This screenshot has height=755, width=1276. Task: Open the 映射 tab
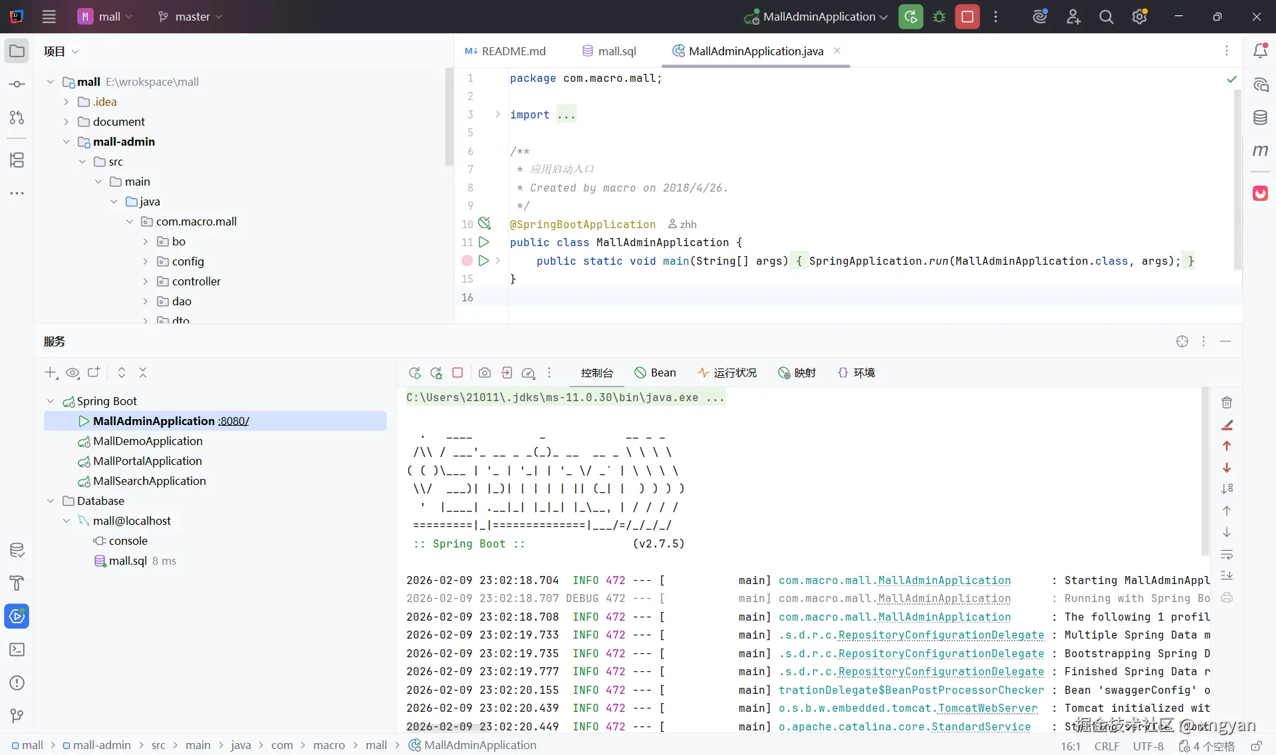tap(797, 373)
